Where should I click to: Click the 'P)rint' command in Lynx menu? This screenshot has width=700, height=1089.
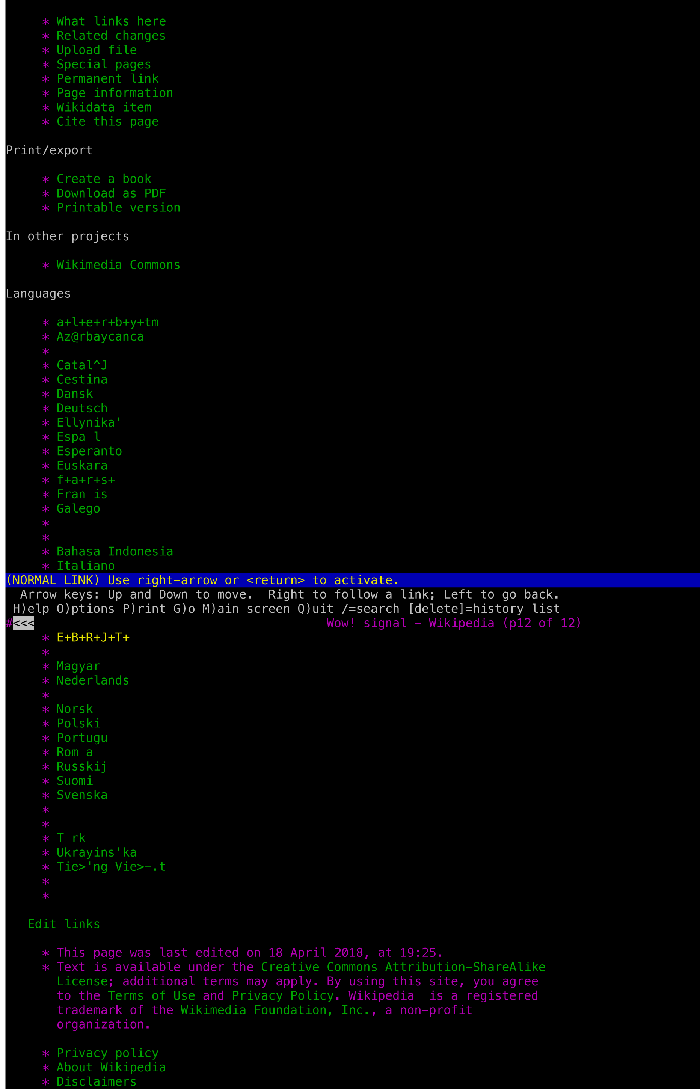click(x=145, y=609)
